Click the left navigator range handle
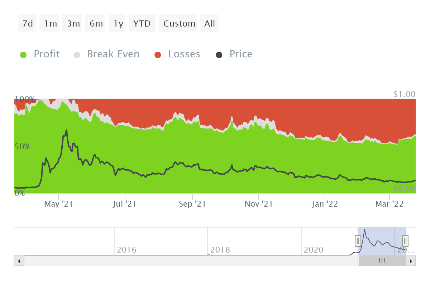The height and width of the screenshot is (287, 430). pos(358,241)
